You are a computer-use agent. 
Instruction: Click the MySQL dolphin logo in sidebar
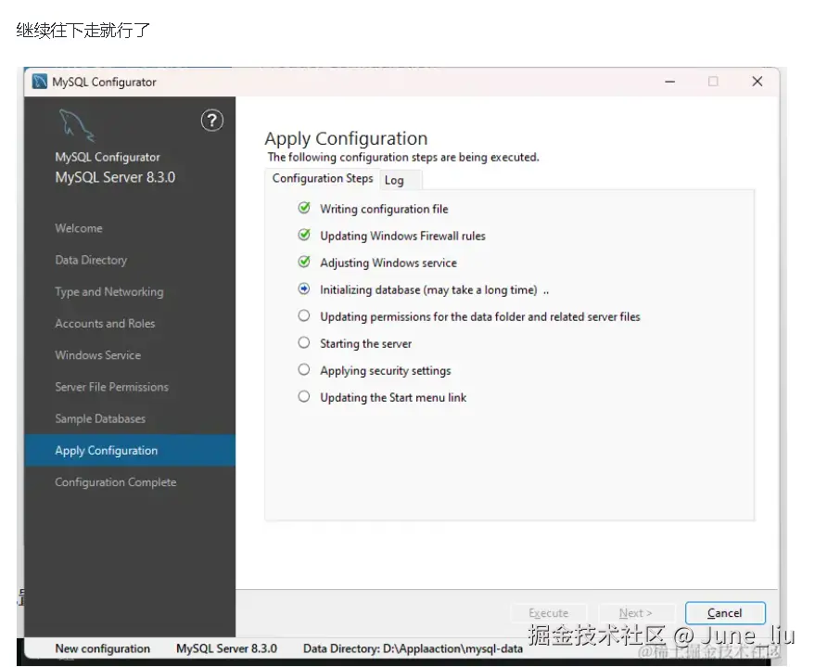pyautogui.click(x=76, y=125)
